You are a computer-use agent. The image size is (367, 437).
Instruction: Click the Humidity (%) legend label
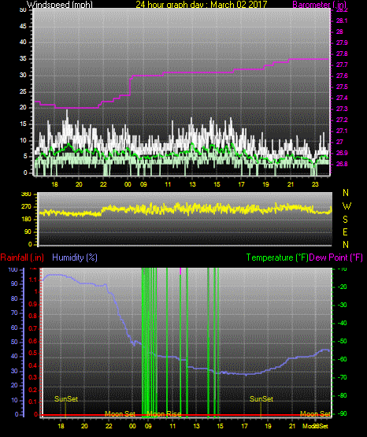[x=75, y=257]
